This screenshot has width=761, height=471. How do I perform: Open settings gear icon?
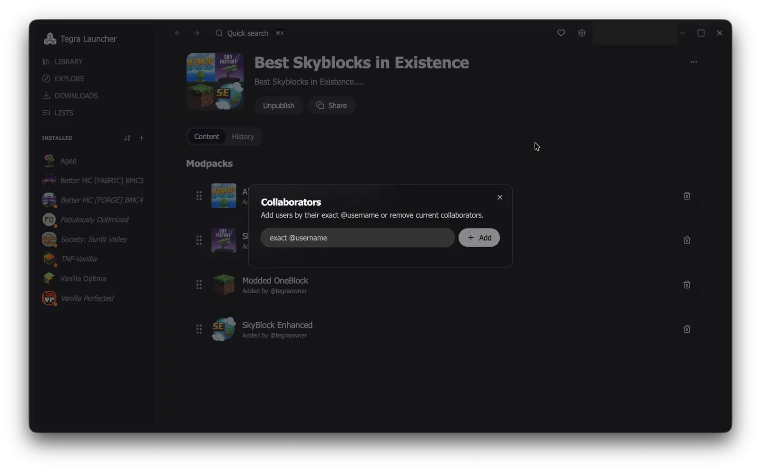click(582, 33)
